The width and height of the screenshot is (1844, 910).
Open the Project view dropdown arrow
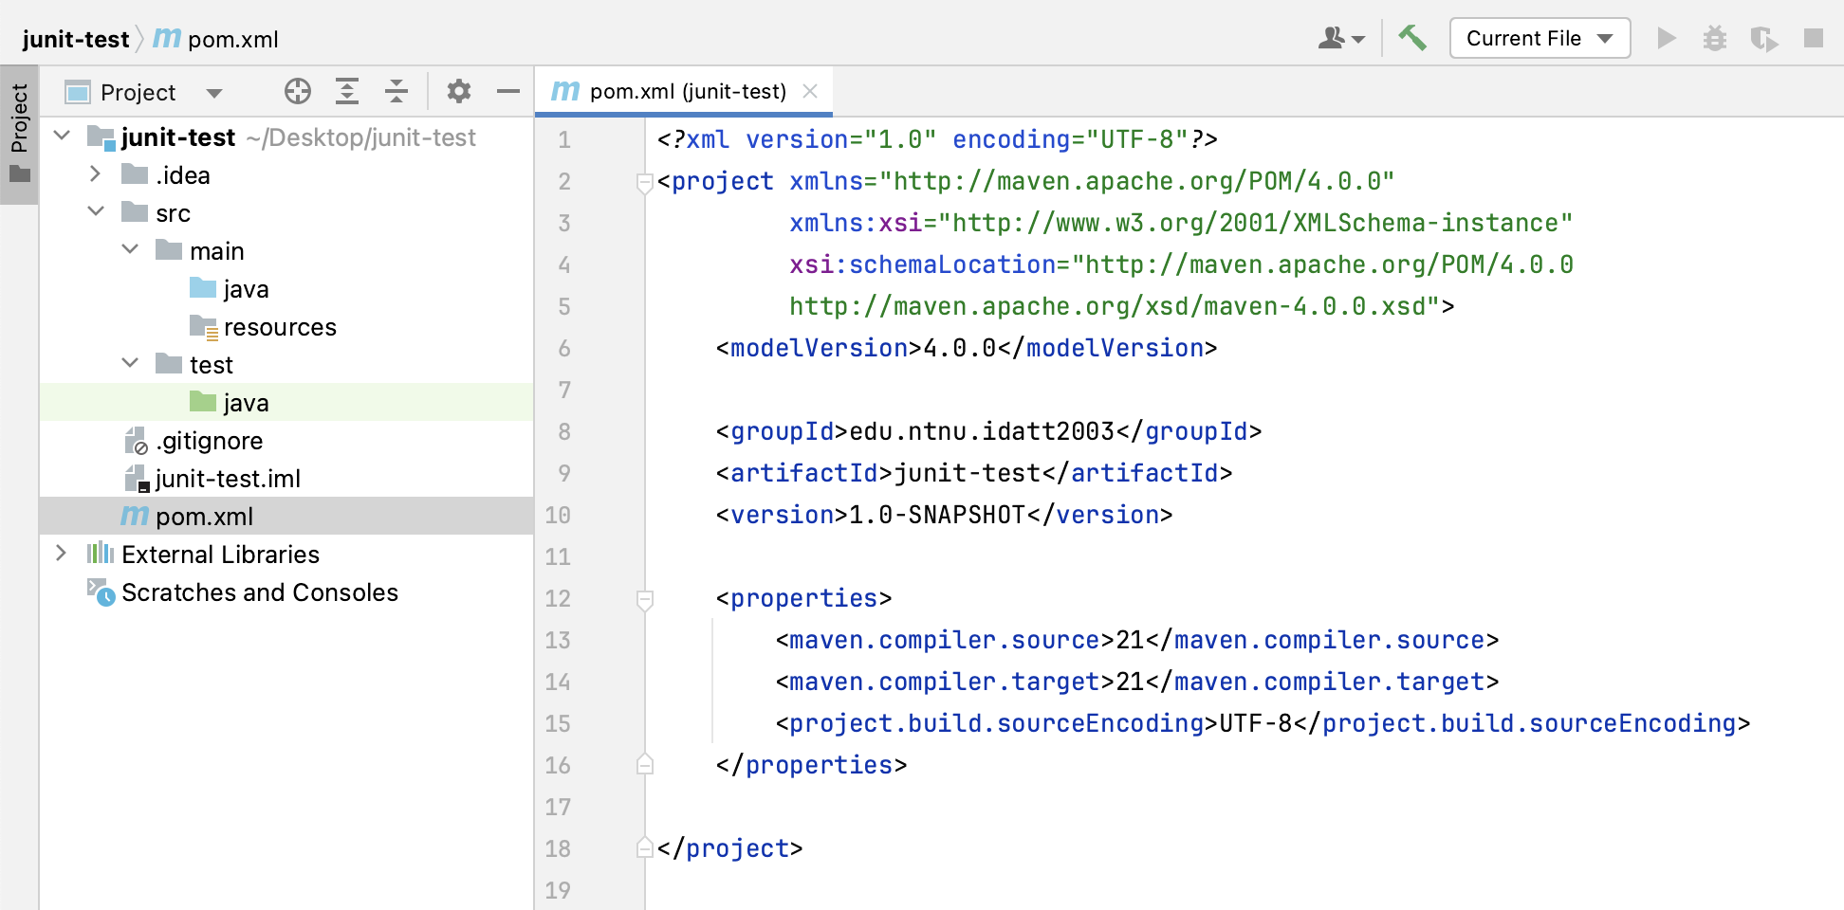click(x=214, y=93)
